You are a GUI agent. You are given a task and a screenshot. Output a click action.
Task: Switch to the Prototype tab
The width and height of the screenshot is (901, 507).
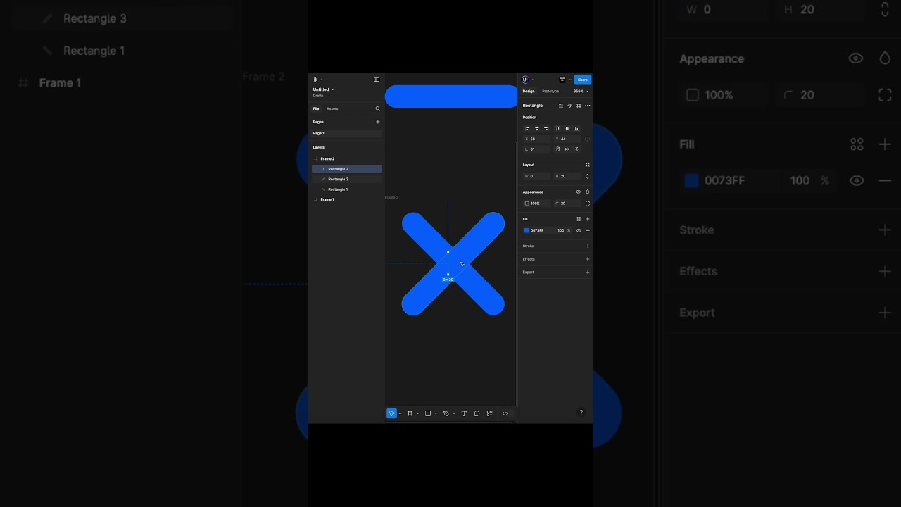tap(550, 91)
